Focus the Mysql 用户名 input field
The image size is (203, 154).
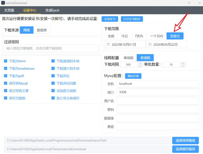pyautogui.click(x=157, y=101)
